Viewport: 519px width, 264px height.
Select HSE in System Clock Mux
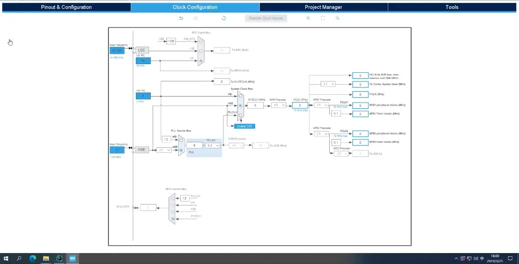click(x=241, y=105)
